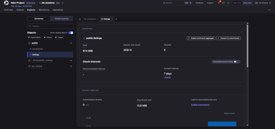
Task: Go to the Actions tab
Action: (20, 10)
